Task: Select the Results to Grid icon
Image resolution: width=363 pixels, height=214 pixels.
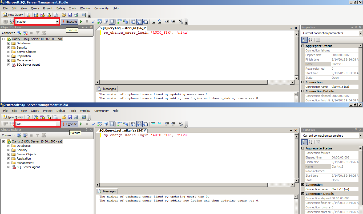Action: pos(139,22)
